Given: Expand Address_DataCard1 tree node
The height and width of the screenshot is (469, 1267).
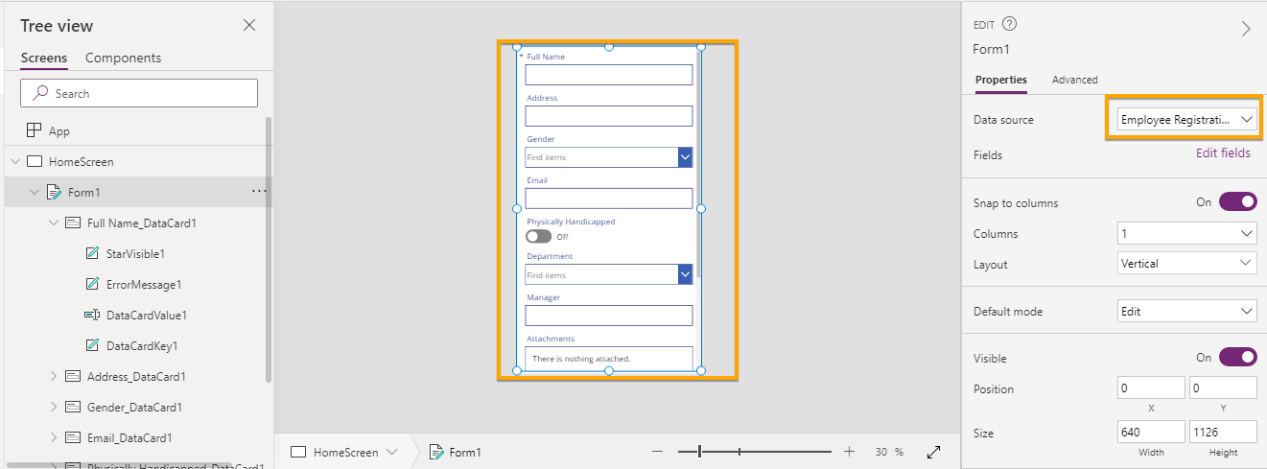Looking at the screenshot, I should (54, 376).
